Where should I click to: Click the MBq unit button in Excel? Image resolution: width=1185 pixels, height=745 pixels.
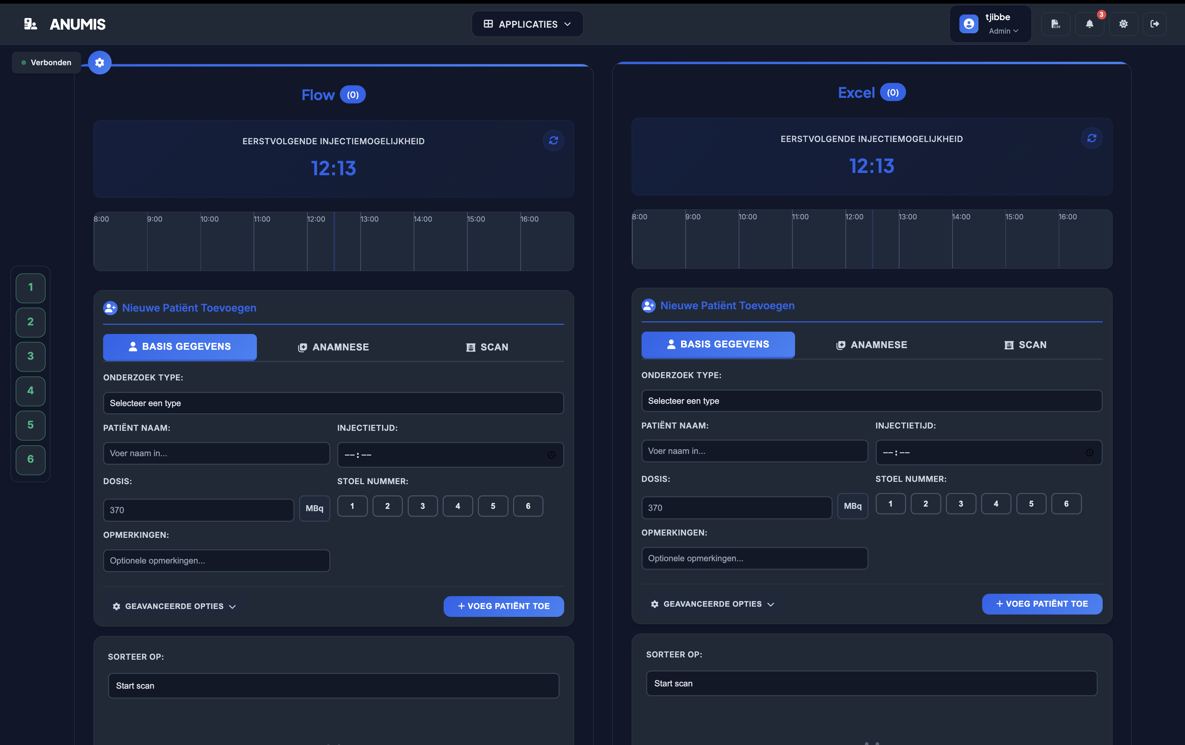pos(853,506)
